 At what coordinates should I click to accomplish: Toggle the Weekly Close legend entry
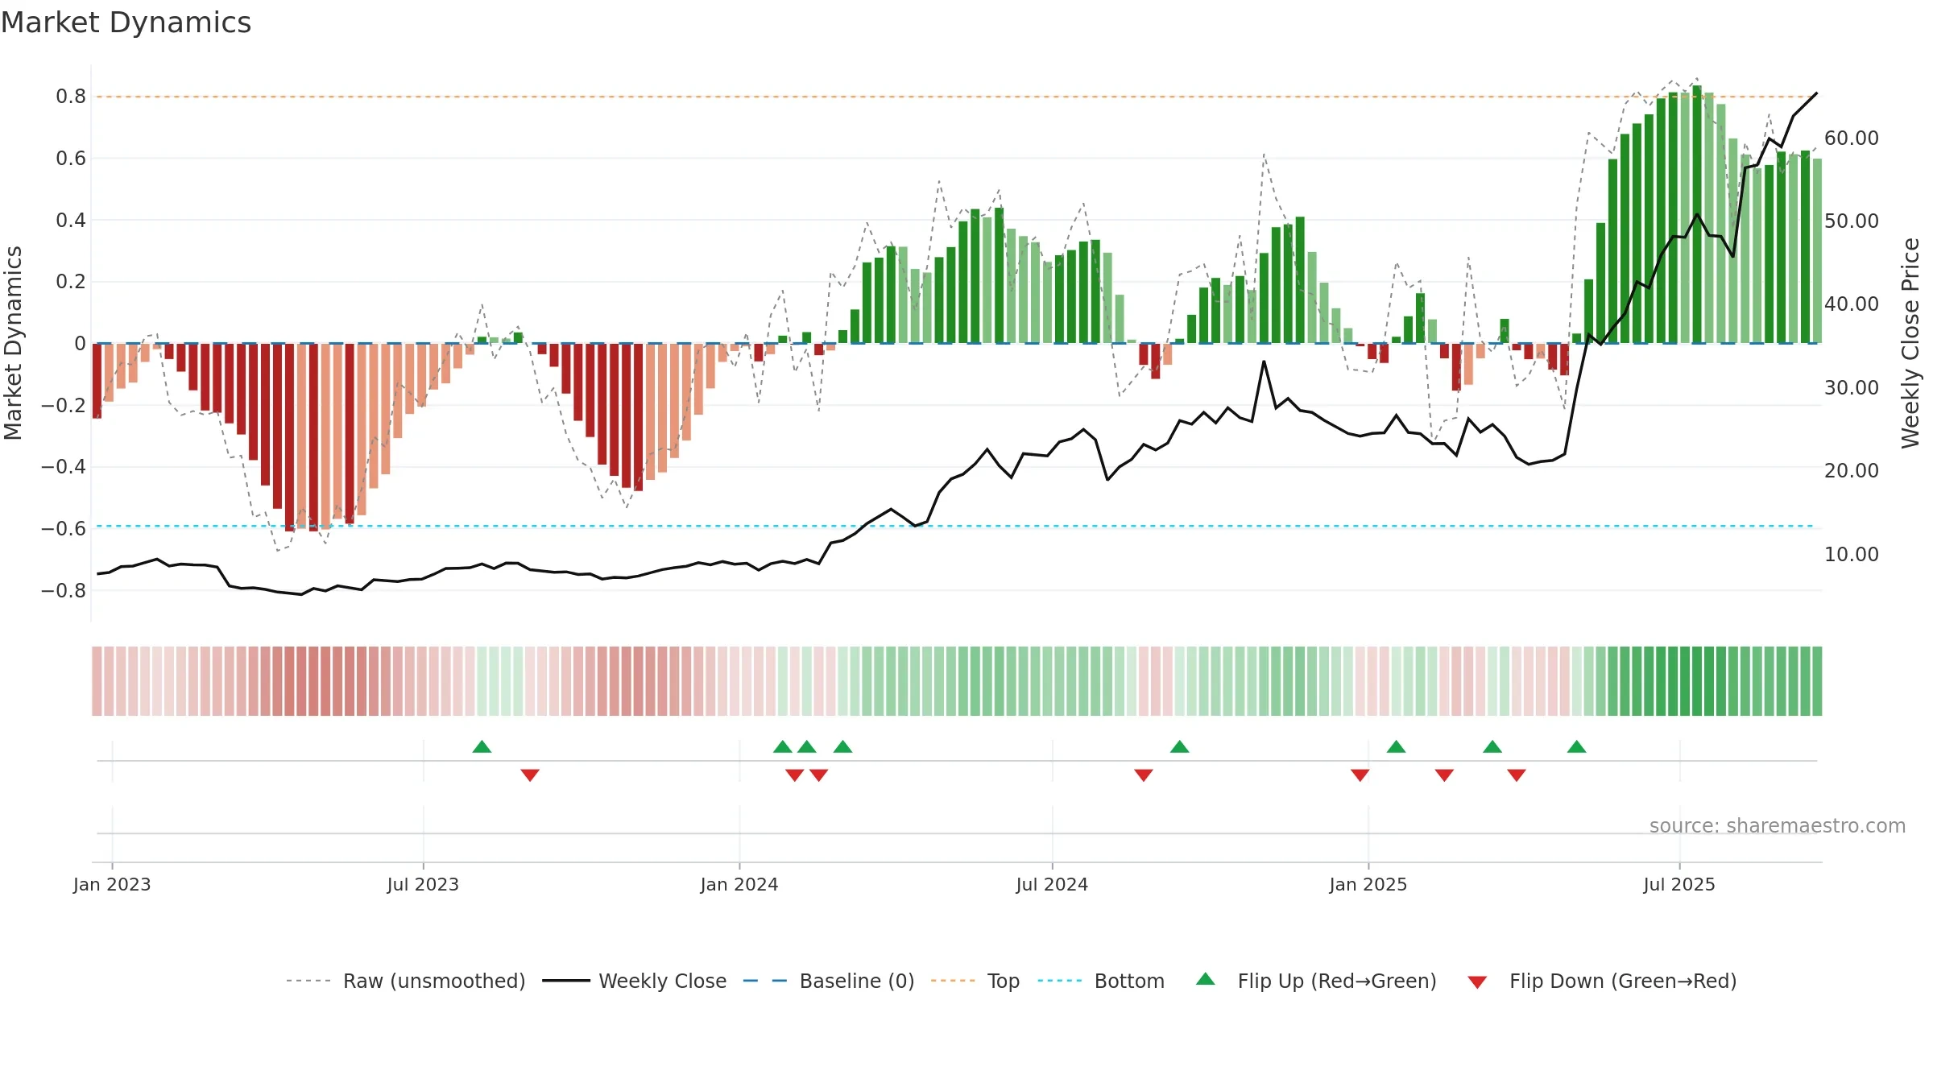(635, 981)
